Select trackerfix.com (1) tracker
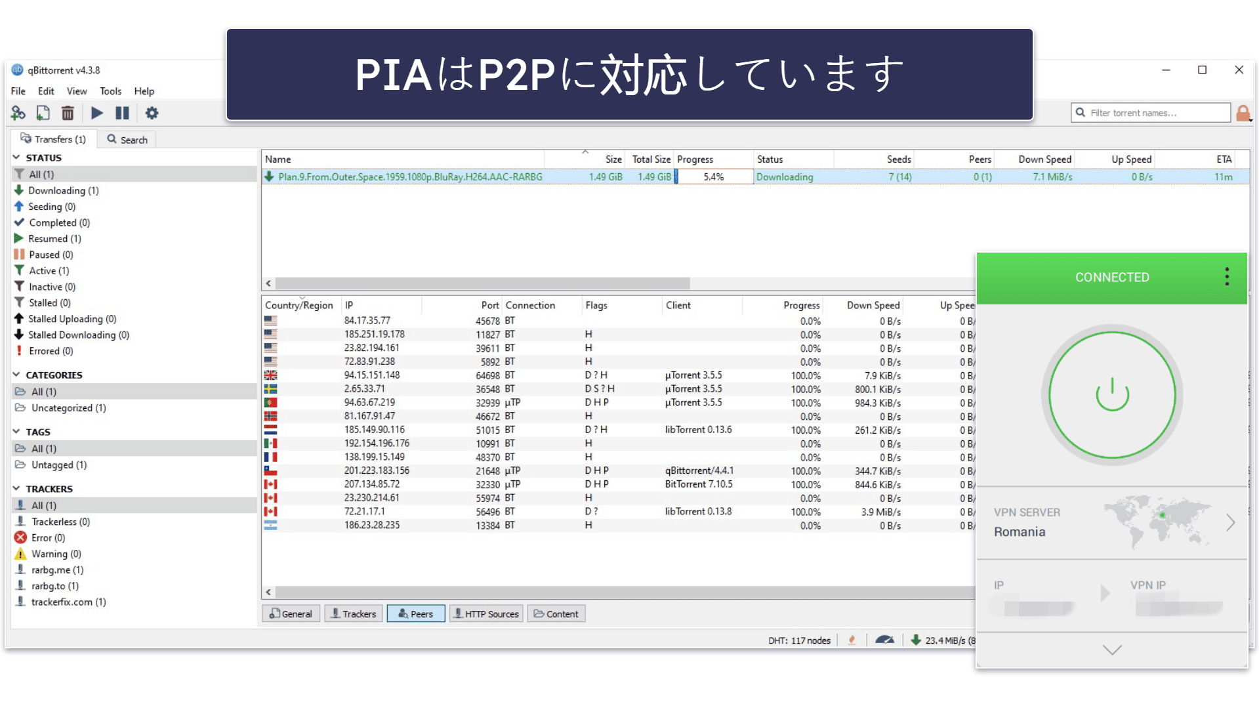The width and height of the screenshot is (1259, 708). tap(68, 602)
